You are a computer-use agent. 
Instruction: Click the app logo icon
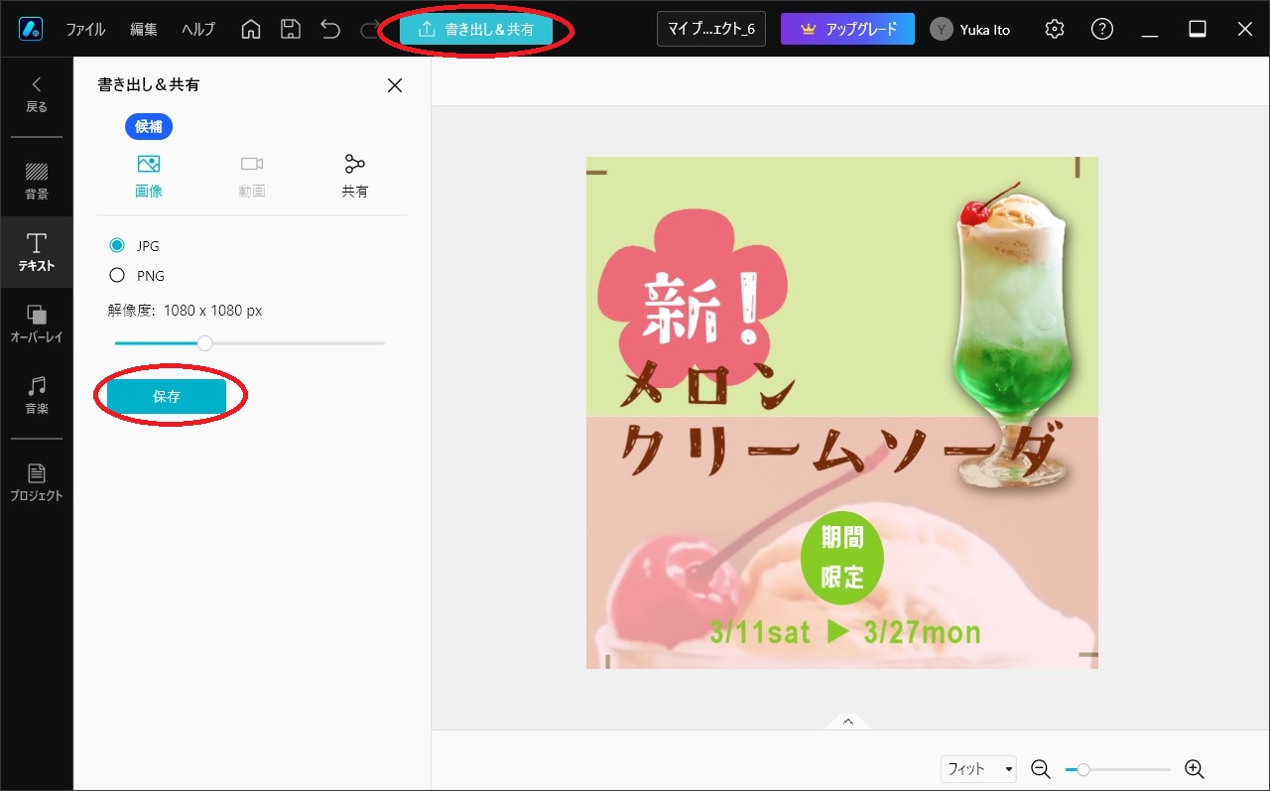tap(30, 29)
